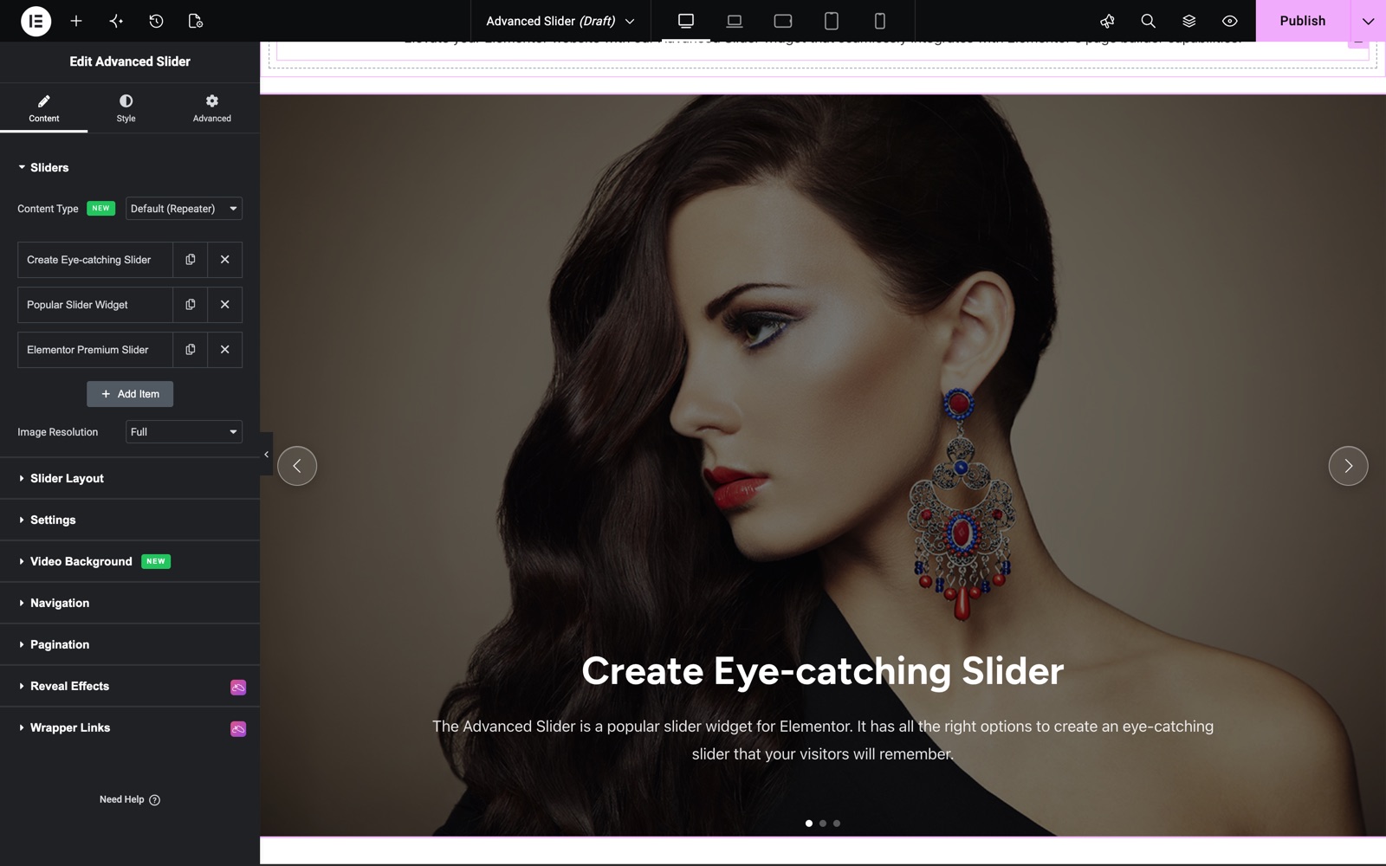This screenshot has height=866, width=1386.
Task: Switch to the Style tab
Action: tap(126, 108)
